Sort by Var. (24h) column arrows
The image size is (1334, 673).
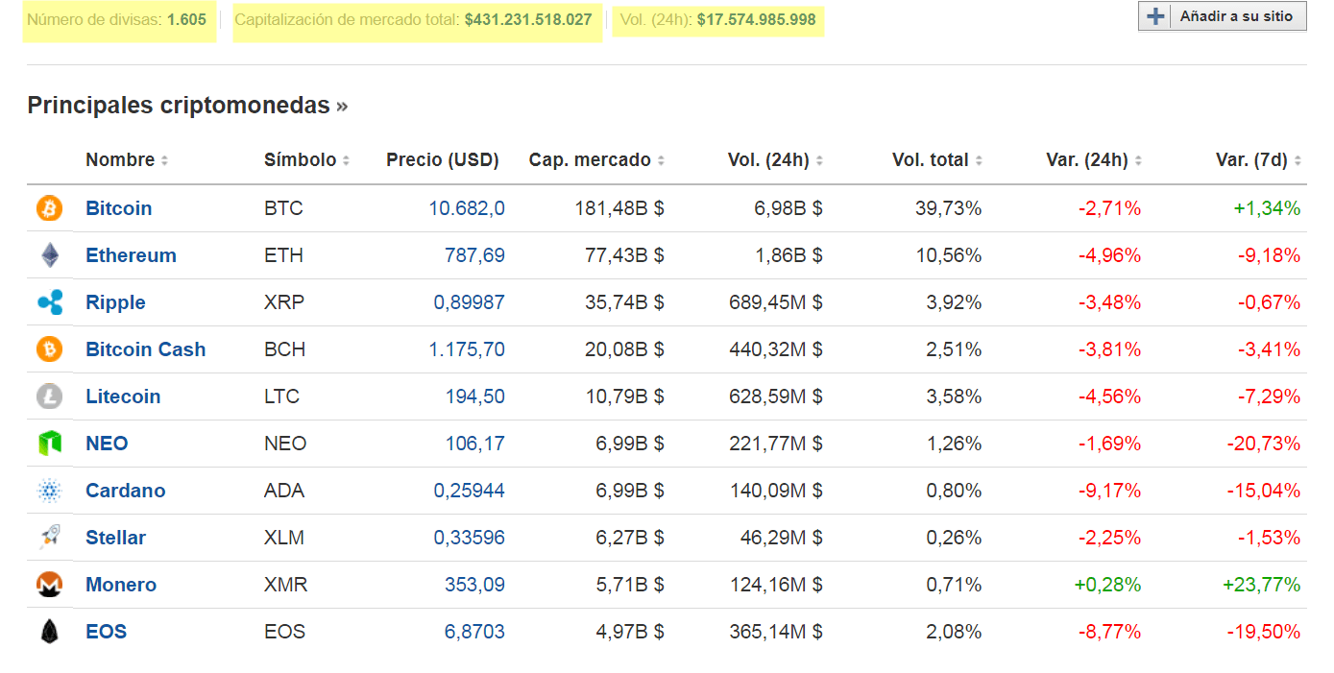pyautogui.click(x=1138, y=161)
